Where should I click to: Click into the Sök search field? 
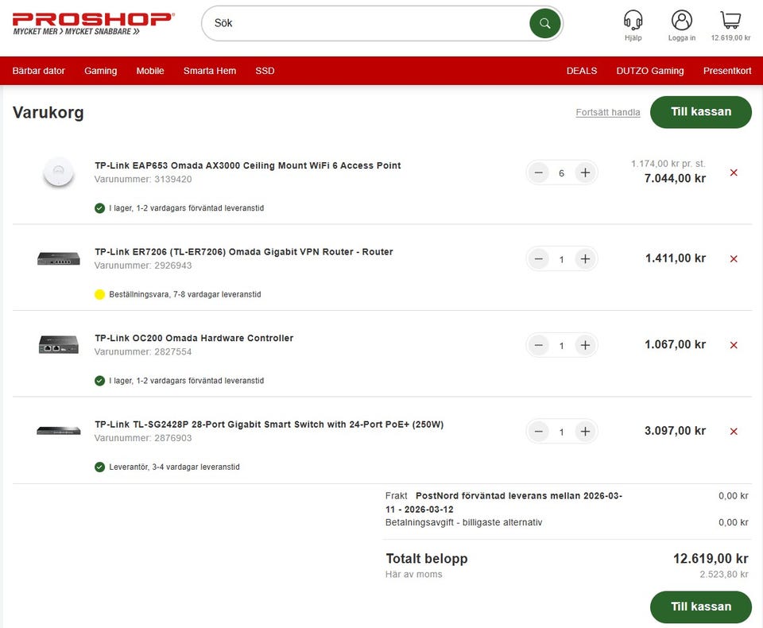click(366, 24)
